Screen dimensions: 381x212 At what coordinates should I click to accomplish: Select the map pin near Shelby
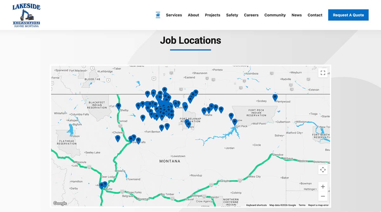click(118, 106)
